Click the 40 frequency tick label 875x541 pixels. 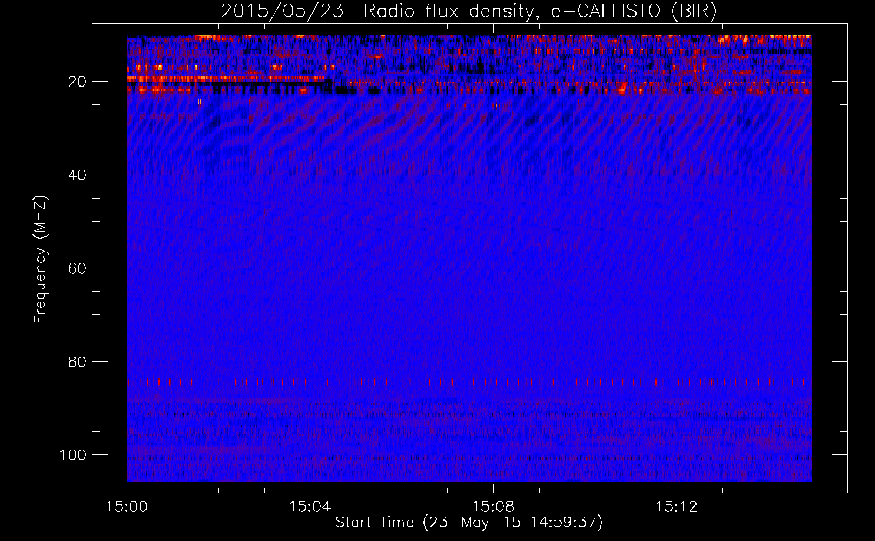pyautogui.click(x=78, y=175)
